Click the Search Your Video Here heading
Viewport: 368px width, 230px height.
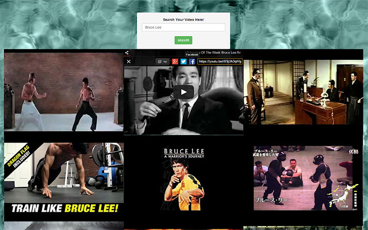183,19
